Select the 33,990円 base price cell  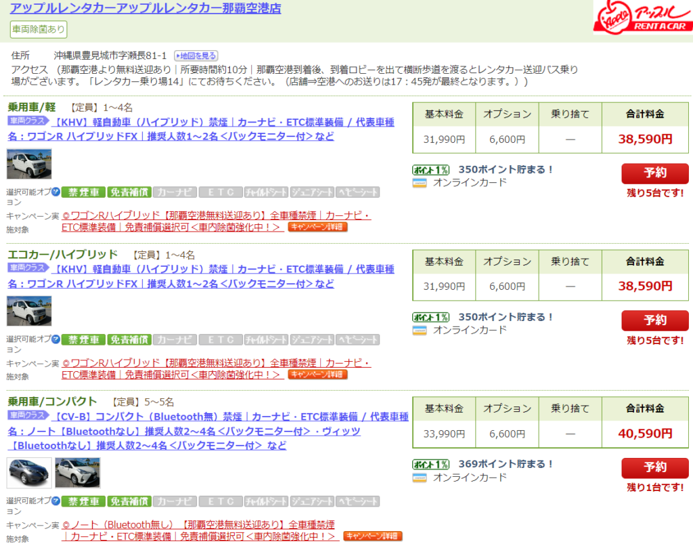pos(444,434)
